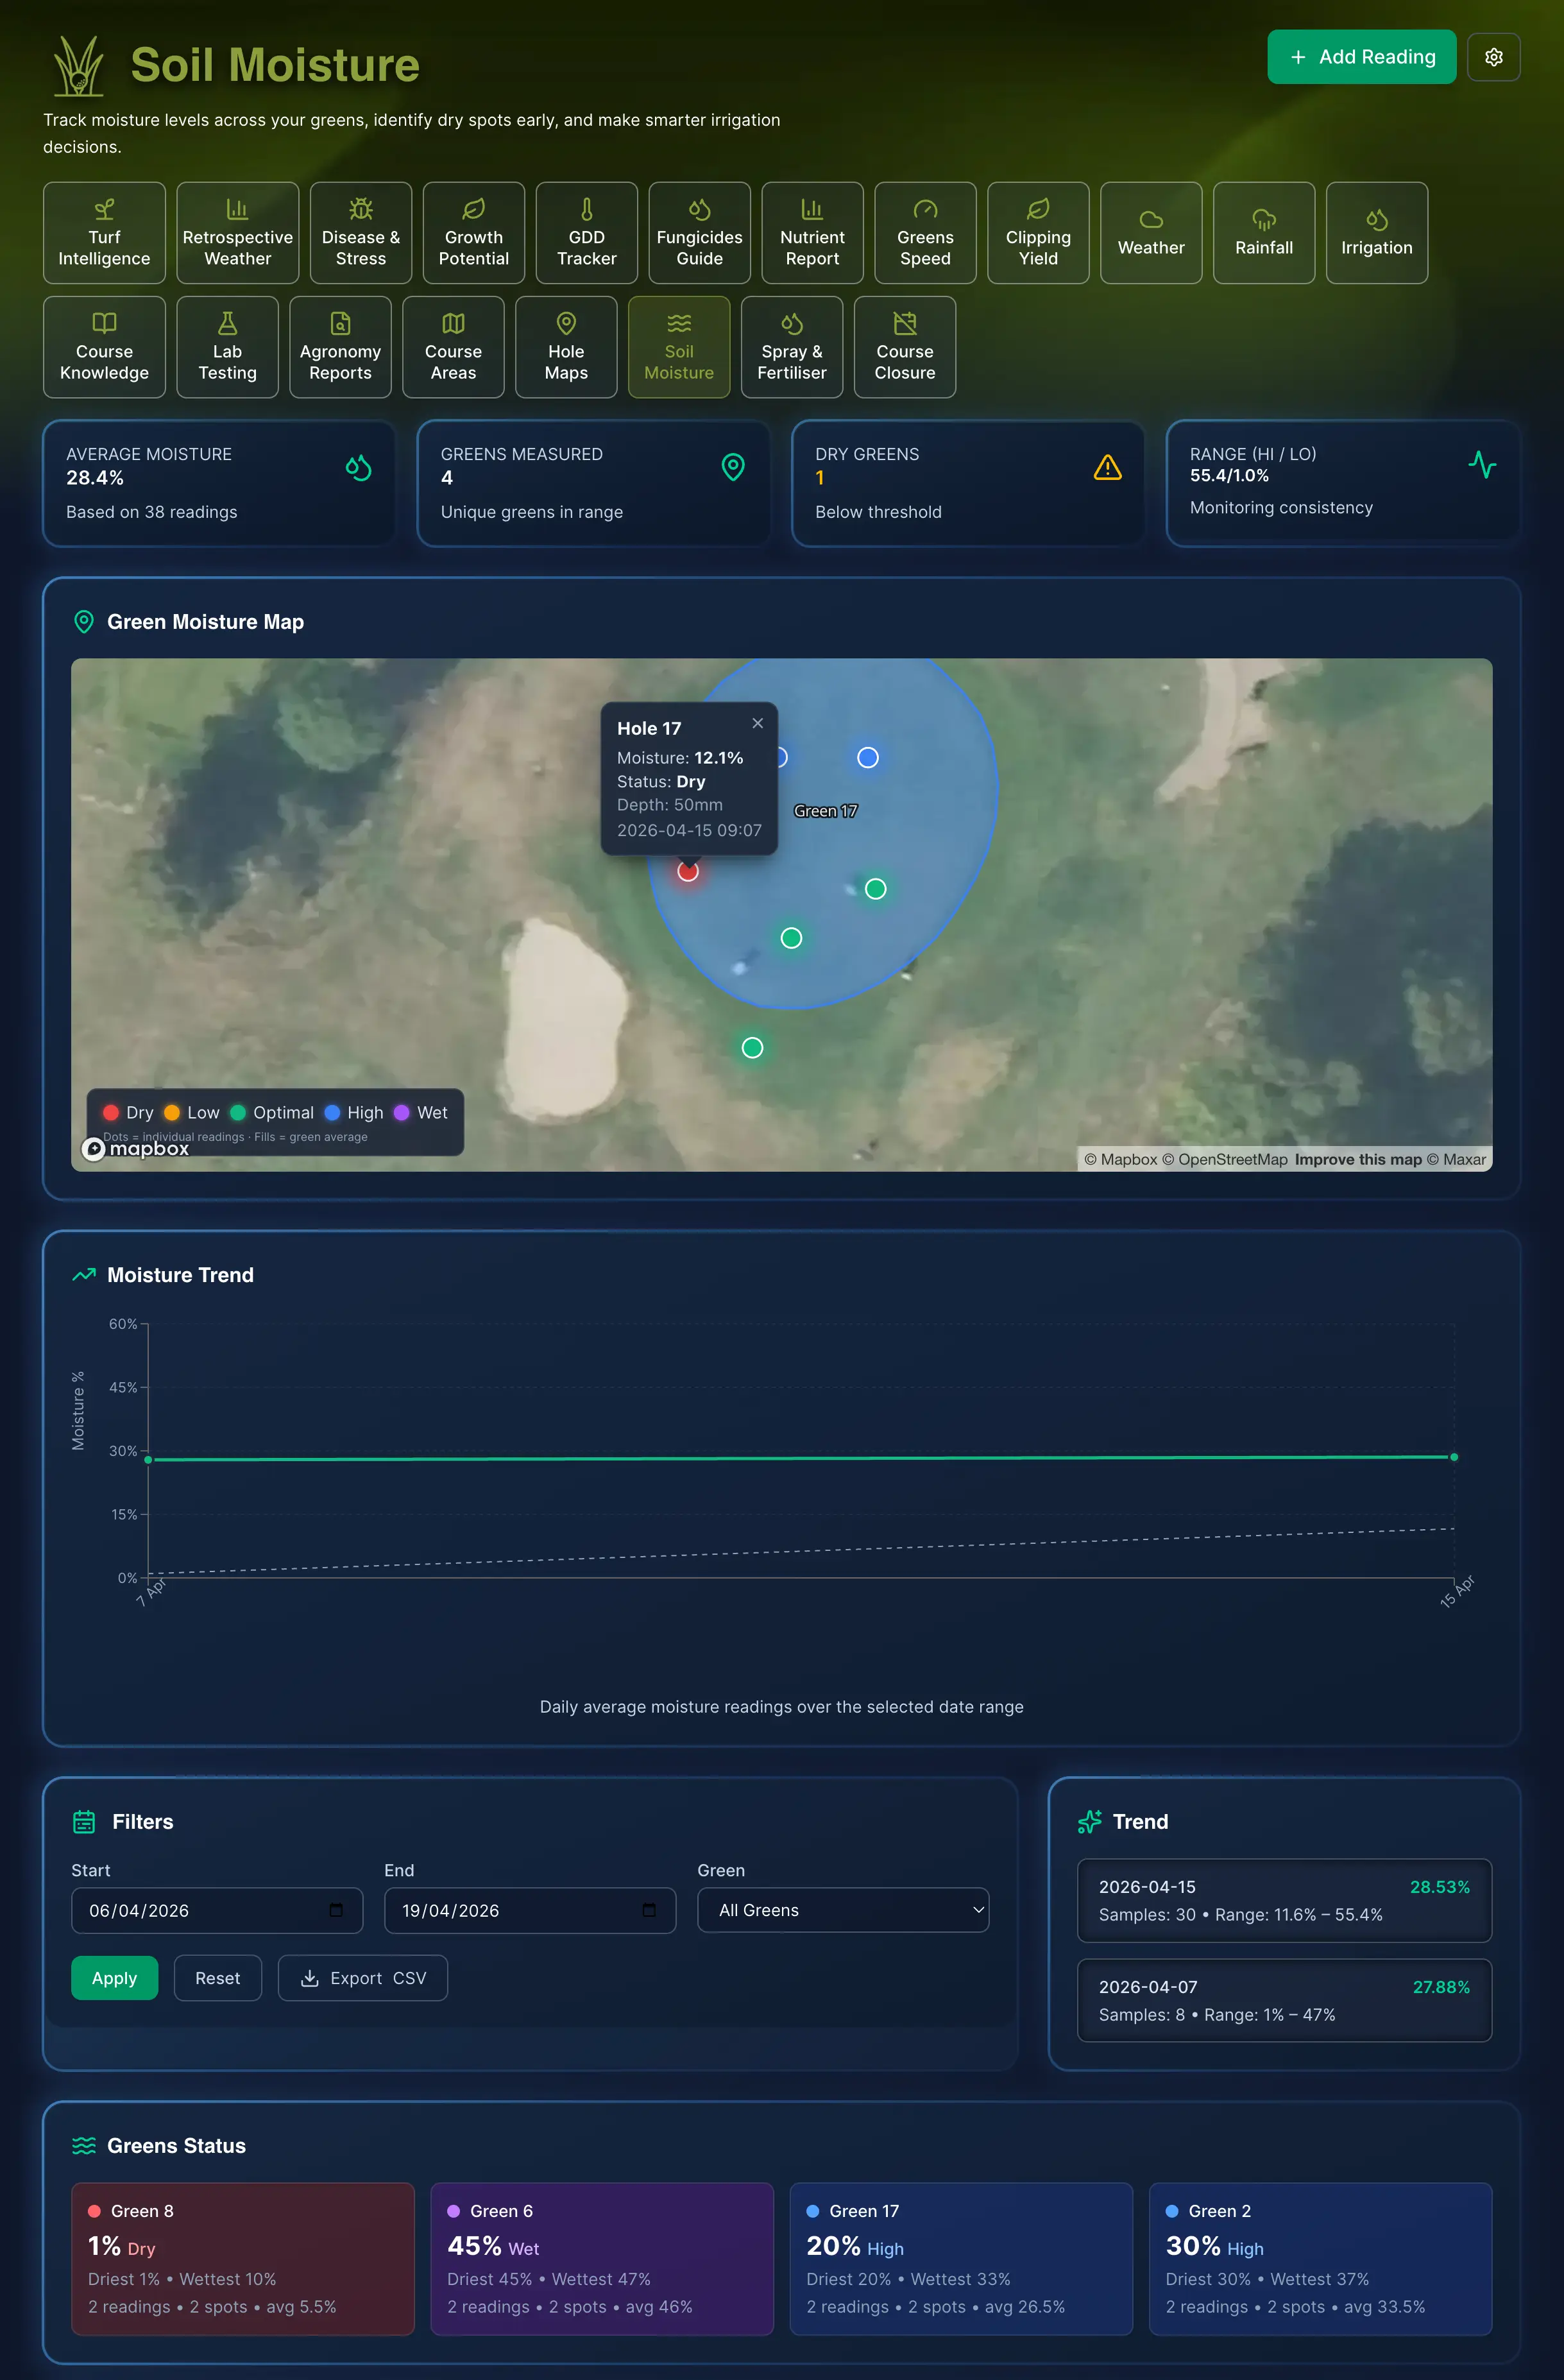This screenshot has height=2380, width=1564.
Task: Click the Range activity pulse icon
Action: pos(1482,464)
